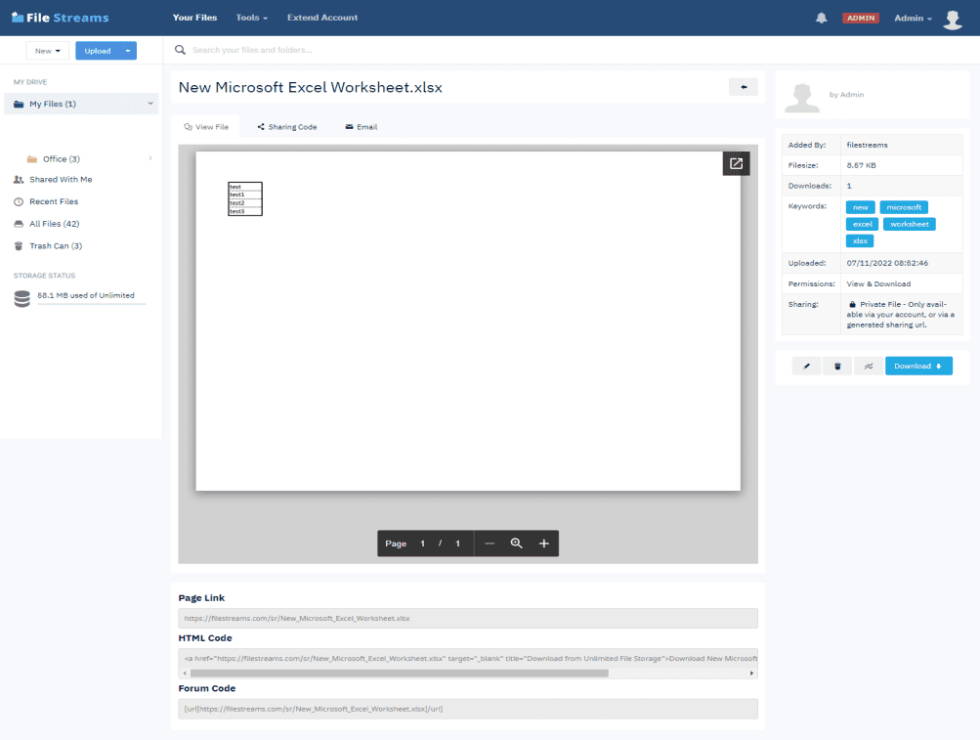Click the current page number field
This screenshot has height=740, width=980.
tap(422, 544)
